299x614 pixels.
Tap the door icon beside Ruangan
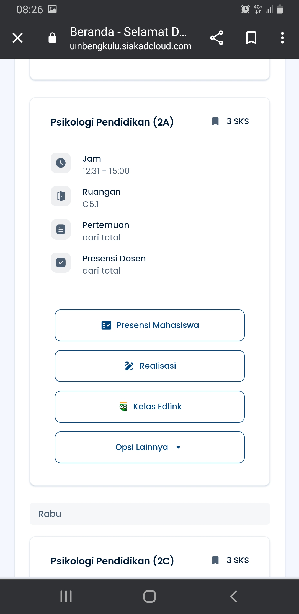61,196
